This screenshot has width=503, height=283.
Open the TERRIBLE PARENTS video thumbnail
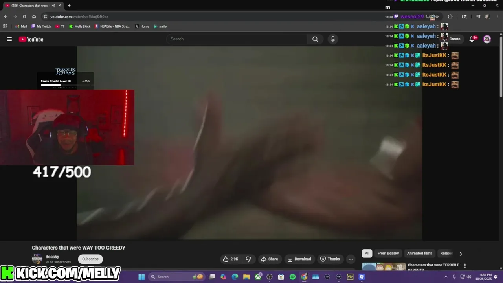tap(384, 267)
